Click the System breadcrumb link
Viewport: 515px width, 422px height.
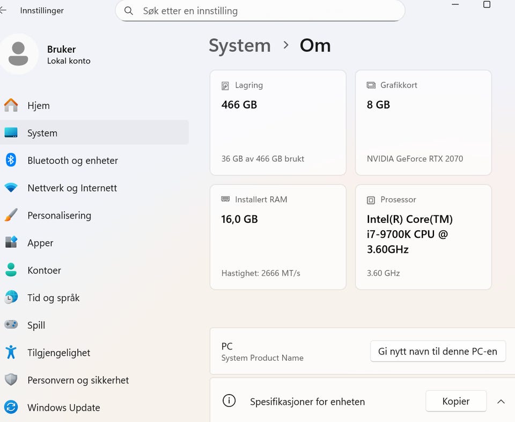pos(239,46)
